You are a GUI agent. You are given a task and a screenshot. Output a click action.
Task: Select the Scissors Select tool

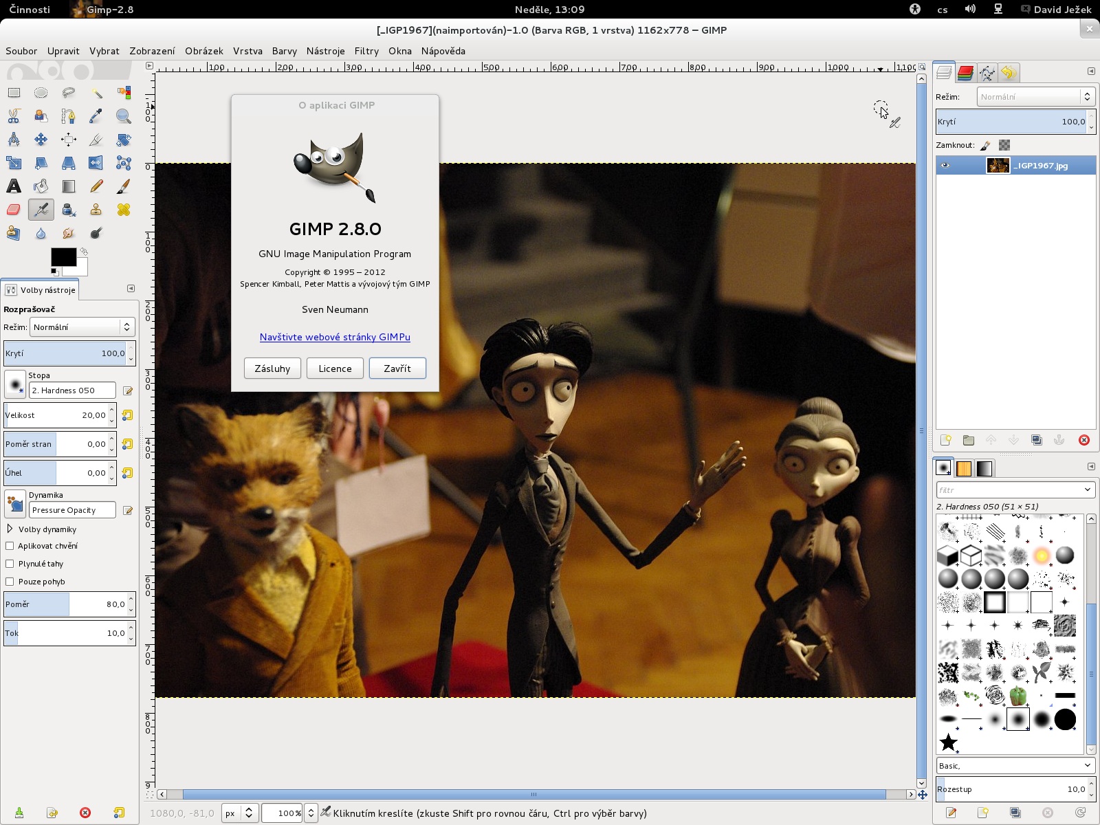coord(14,116)
